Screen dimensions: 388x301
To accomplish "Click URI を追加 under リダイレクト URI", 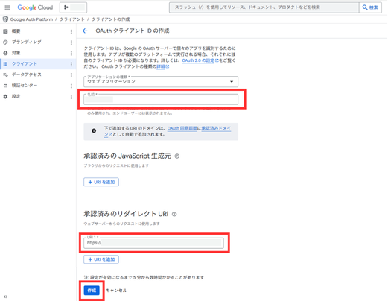I will [x=101, y=259].
